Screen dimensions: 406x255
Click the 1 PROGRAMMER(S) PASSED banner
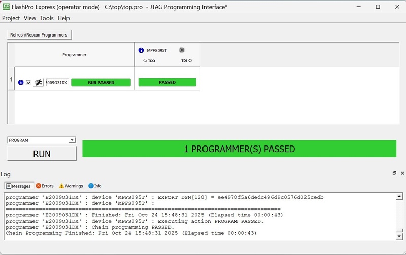point(239,149)
